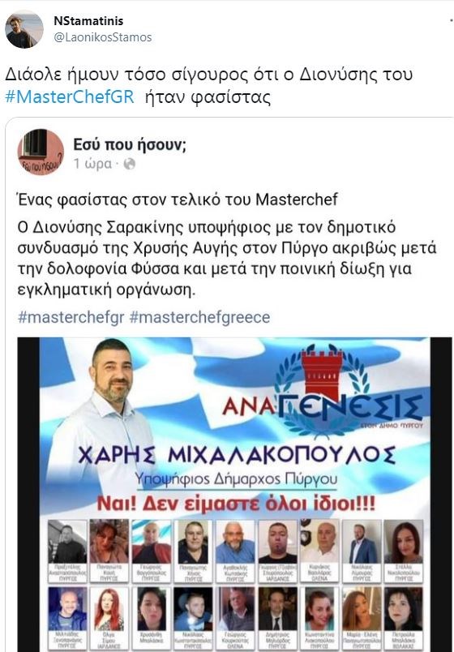Click the 1 ώρα timestamp

pyautogui.click(x=92, y=164)
